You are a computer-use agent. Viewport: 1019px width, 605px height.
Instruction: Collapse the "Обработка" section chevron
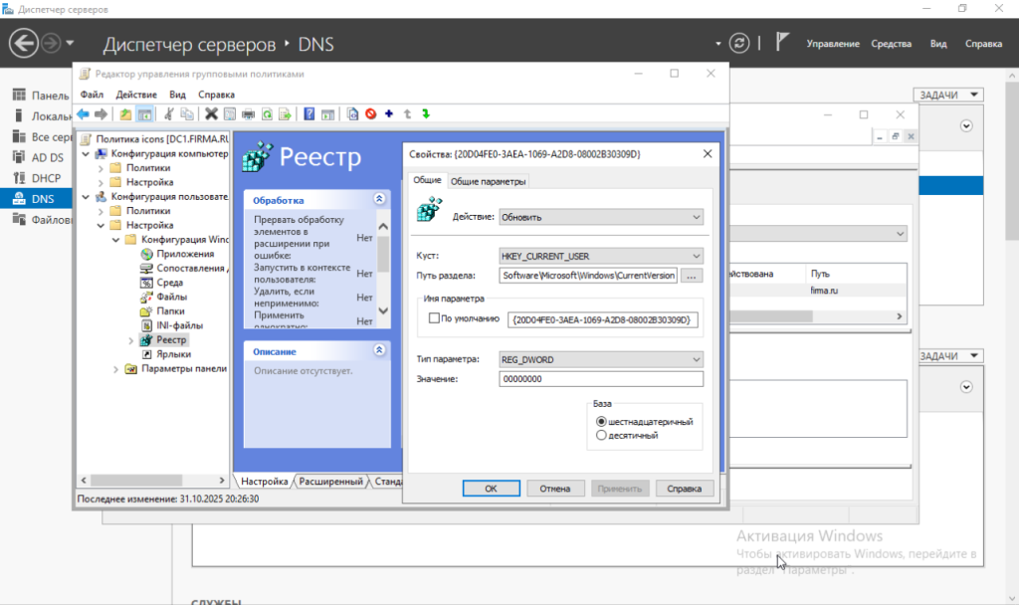click(x=379, y=199)
